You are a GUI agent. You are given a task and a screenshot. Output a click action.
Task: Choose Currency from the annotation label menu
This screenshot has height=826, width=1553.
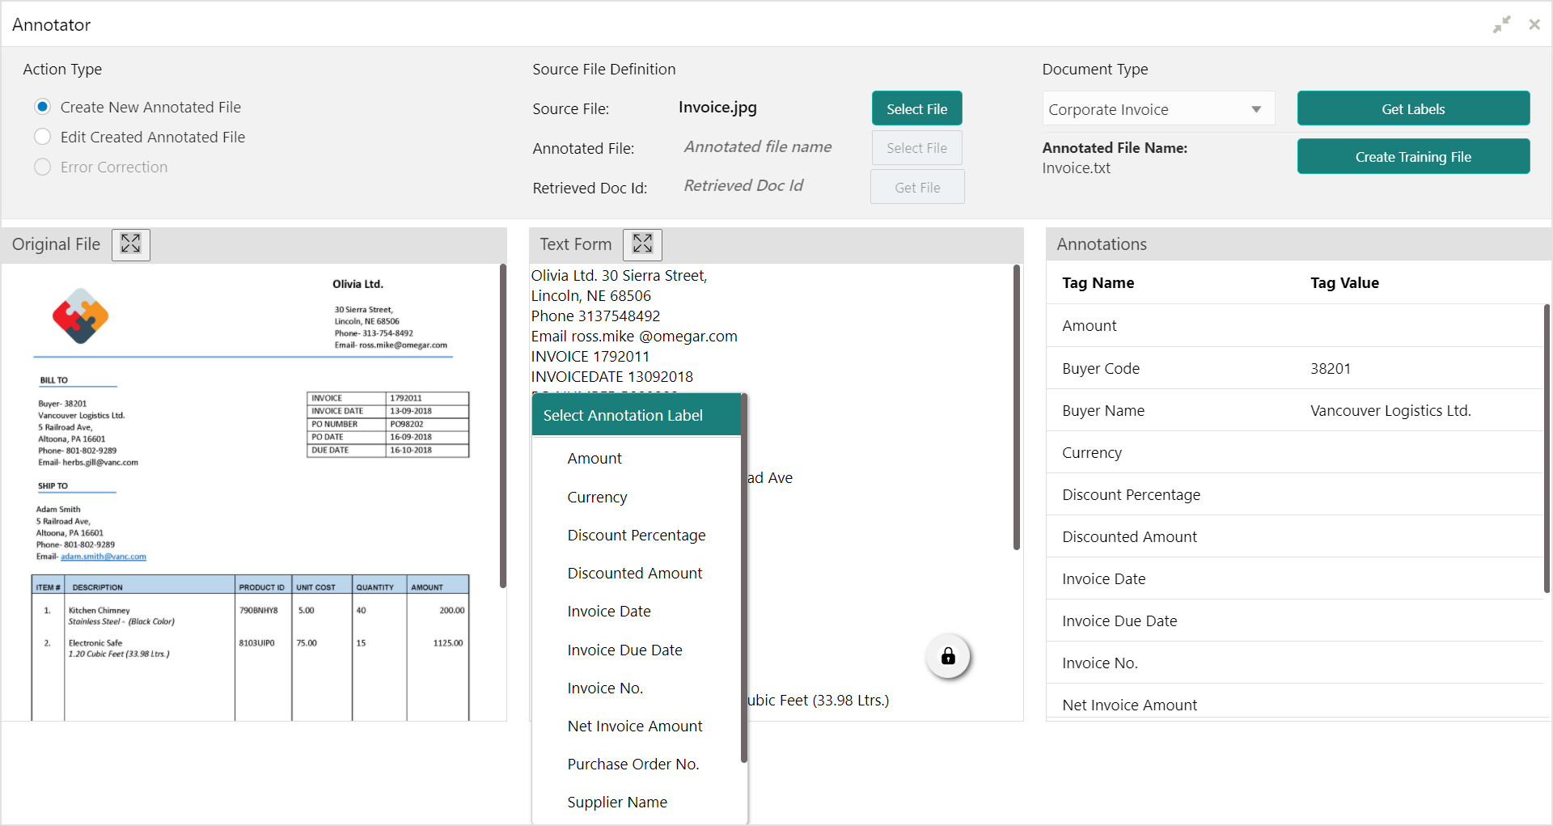pyautogui.click(x=597, y=497)
